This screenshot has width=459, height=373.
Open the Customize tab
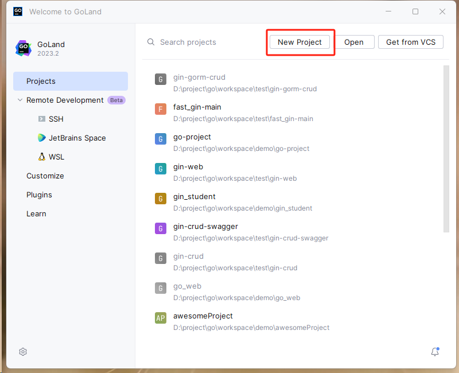pyautogui.click(x=45, y=176)
